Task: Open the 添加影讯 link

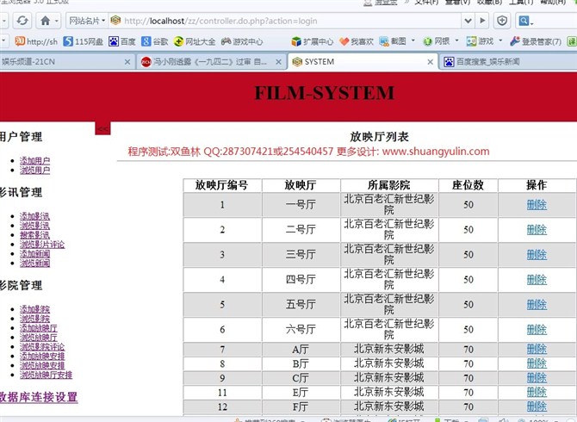Action: [x=35, y=216]
